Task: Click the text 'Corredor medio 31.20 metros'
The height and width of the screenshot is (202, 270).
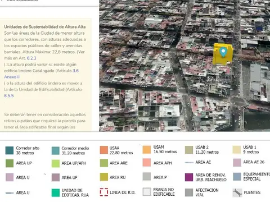Action: [75, 150]
